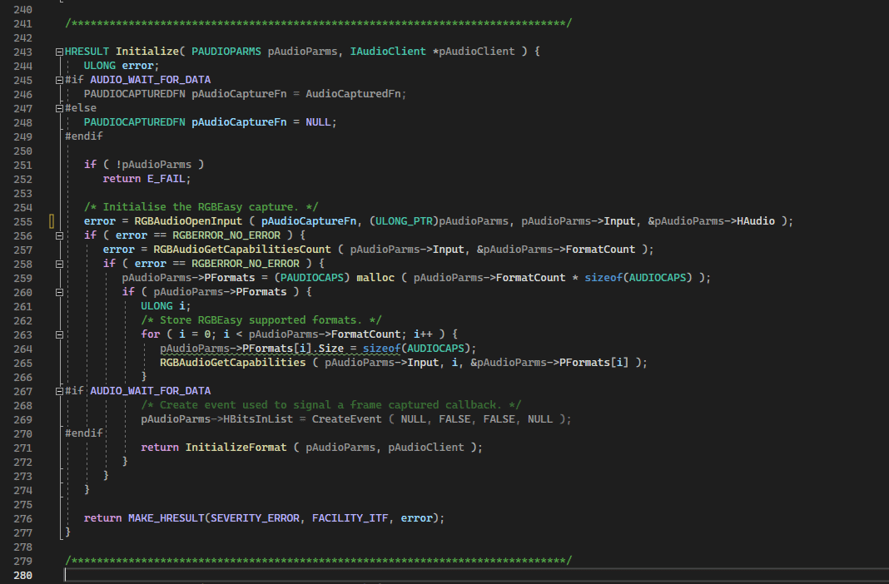Click RGBERROR_NO_ERROR on line 256
Screen dimensions: 889x584
(x=226, y=235)
